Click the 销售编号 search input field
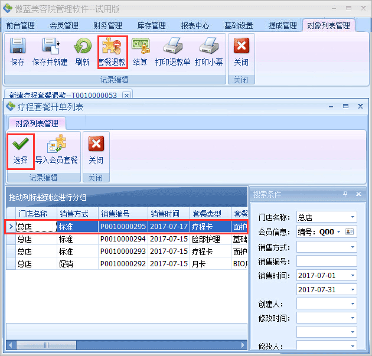 (x=327, y=261)
